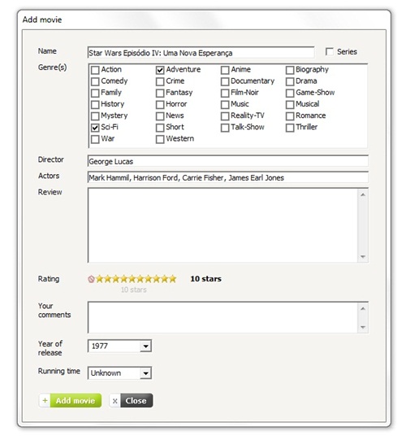
Task: Click comments scrollbar down arrow
Action: (x=363, y=327)
